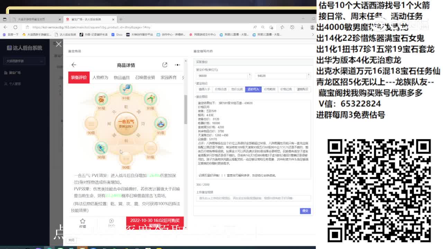Click the browser address bar URL
This screenshot has height=249, width=443.
click(x=92, y=27)
